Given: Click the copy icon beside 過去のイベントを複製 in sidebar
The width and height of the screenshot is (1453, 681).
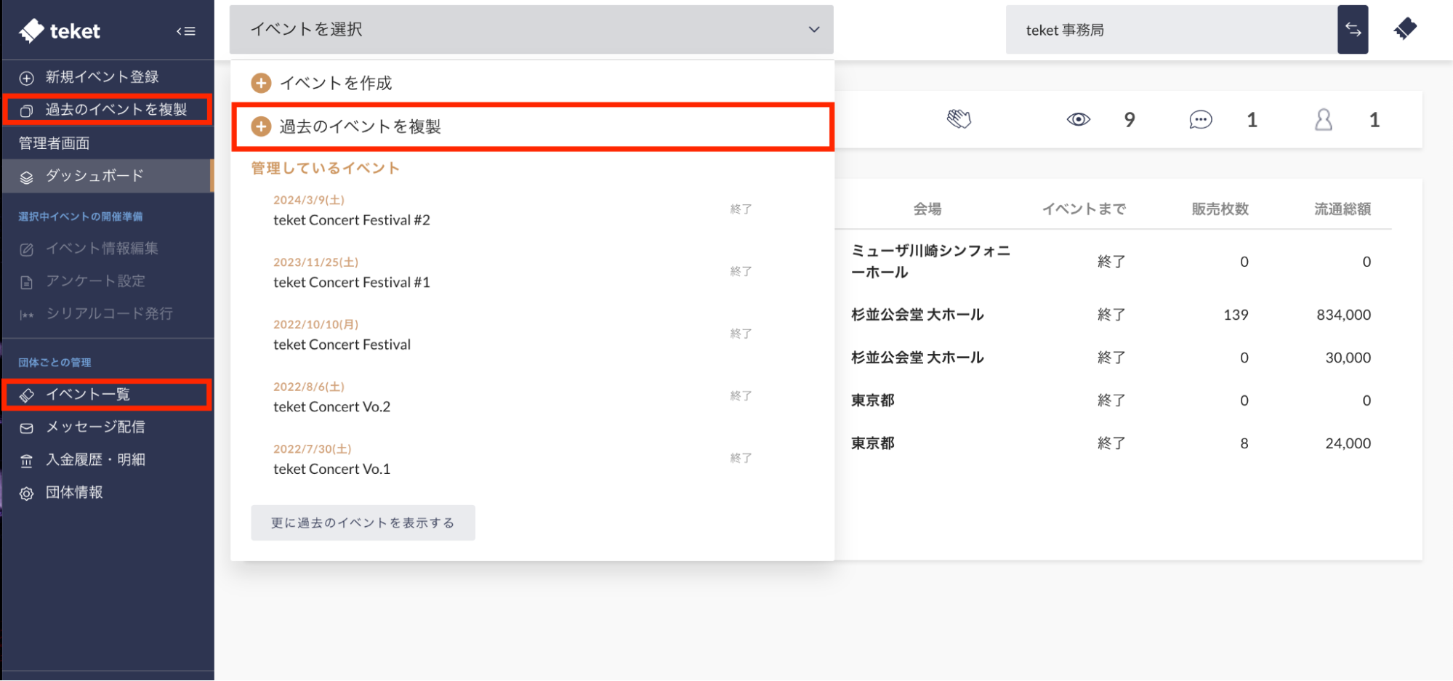Looking at the screenshot, I should click(x=27, y=110).
